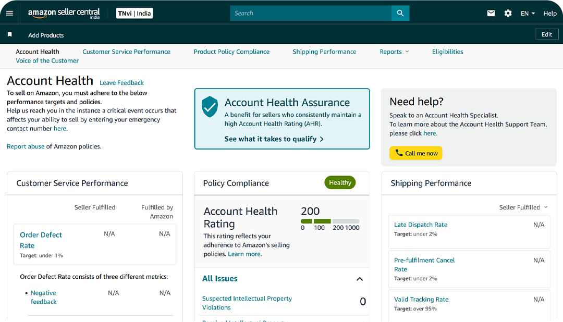Image resolution: width=563 pixels, height=322 pixels.
Task: Open Suspected Intellectual Property Violations
Action: point(247,303)
